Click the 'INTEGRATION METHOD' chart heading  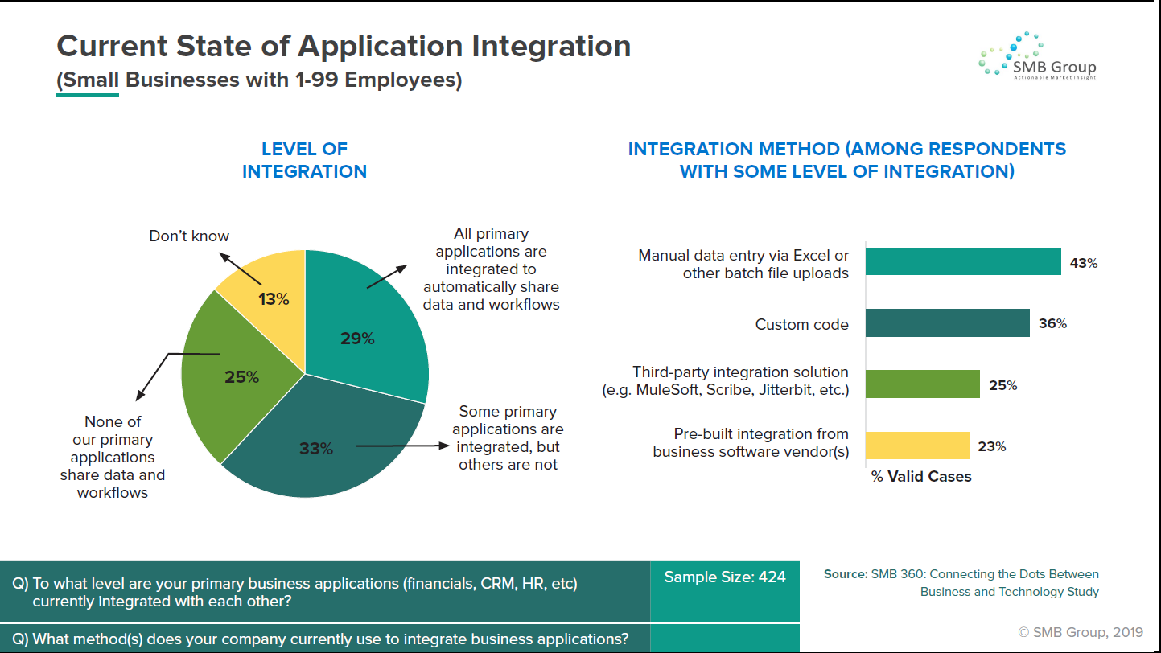click(x=847, y=160)
